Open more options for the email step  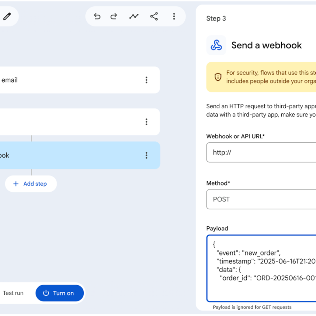click(x=147, y=80)
